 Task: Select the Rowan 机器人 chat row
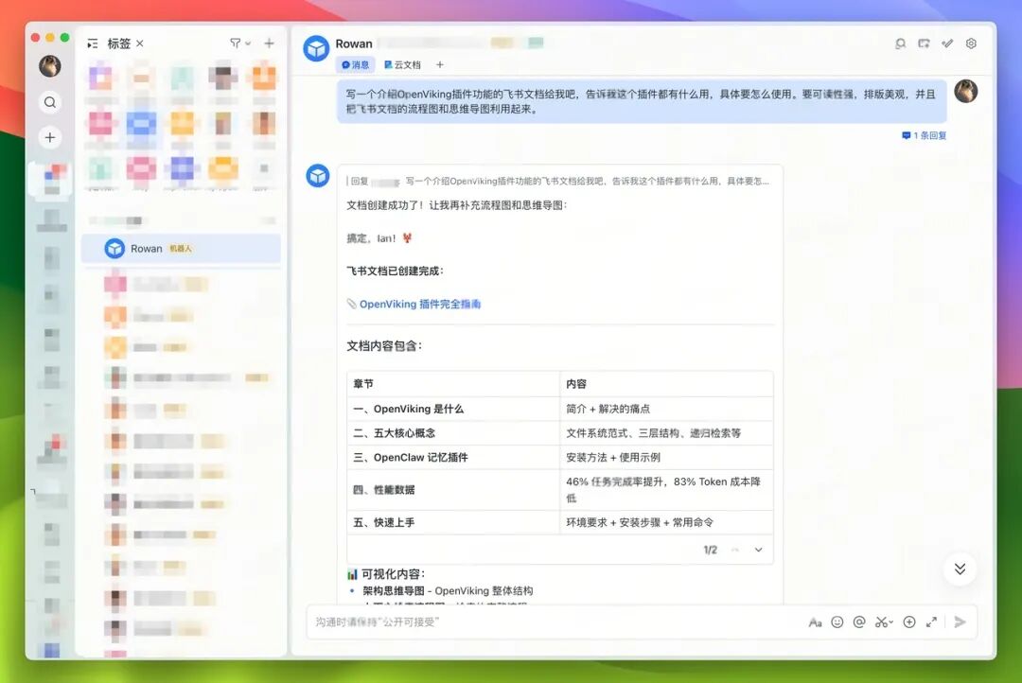181,248
